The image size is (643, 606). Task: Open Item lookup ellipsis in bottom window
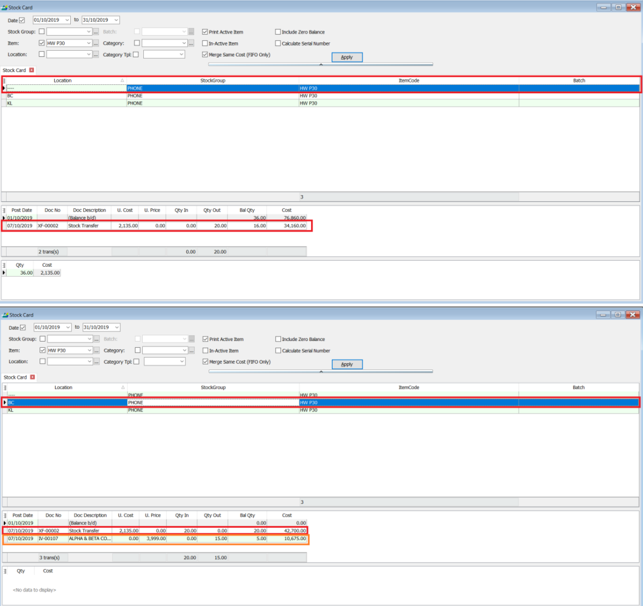point(96,350)
